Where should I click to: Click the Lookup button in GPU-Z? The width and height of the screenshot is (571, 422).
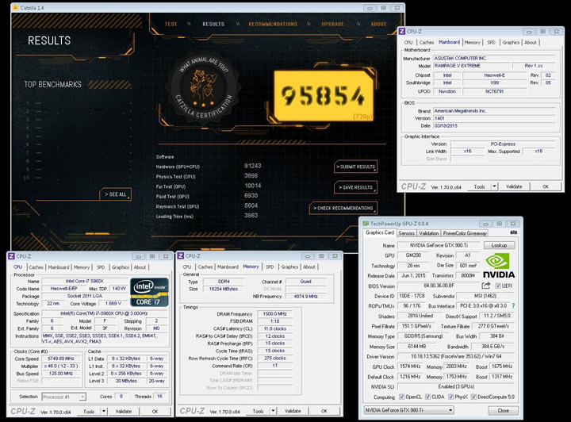[500, 245]
